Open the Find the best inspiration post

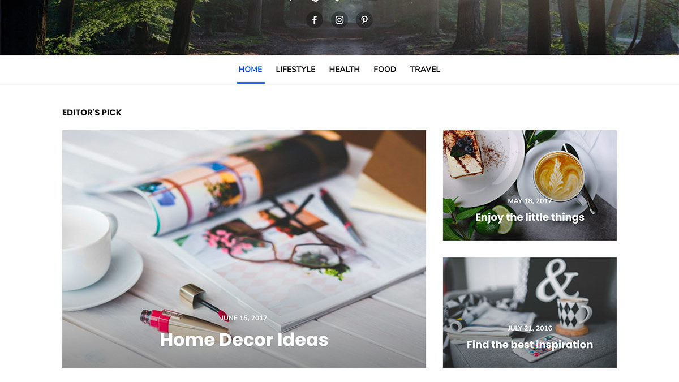530,345
